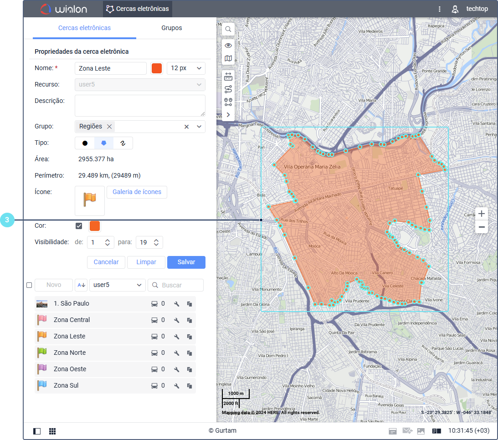
Task: Toggle the Cor checkbox
Action: coord(79,226)
